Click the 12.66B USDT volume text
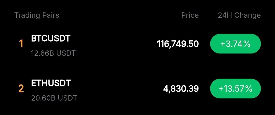 point(53,53)
